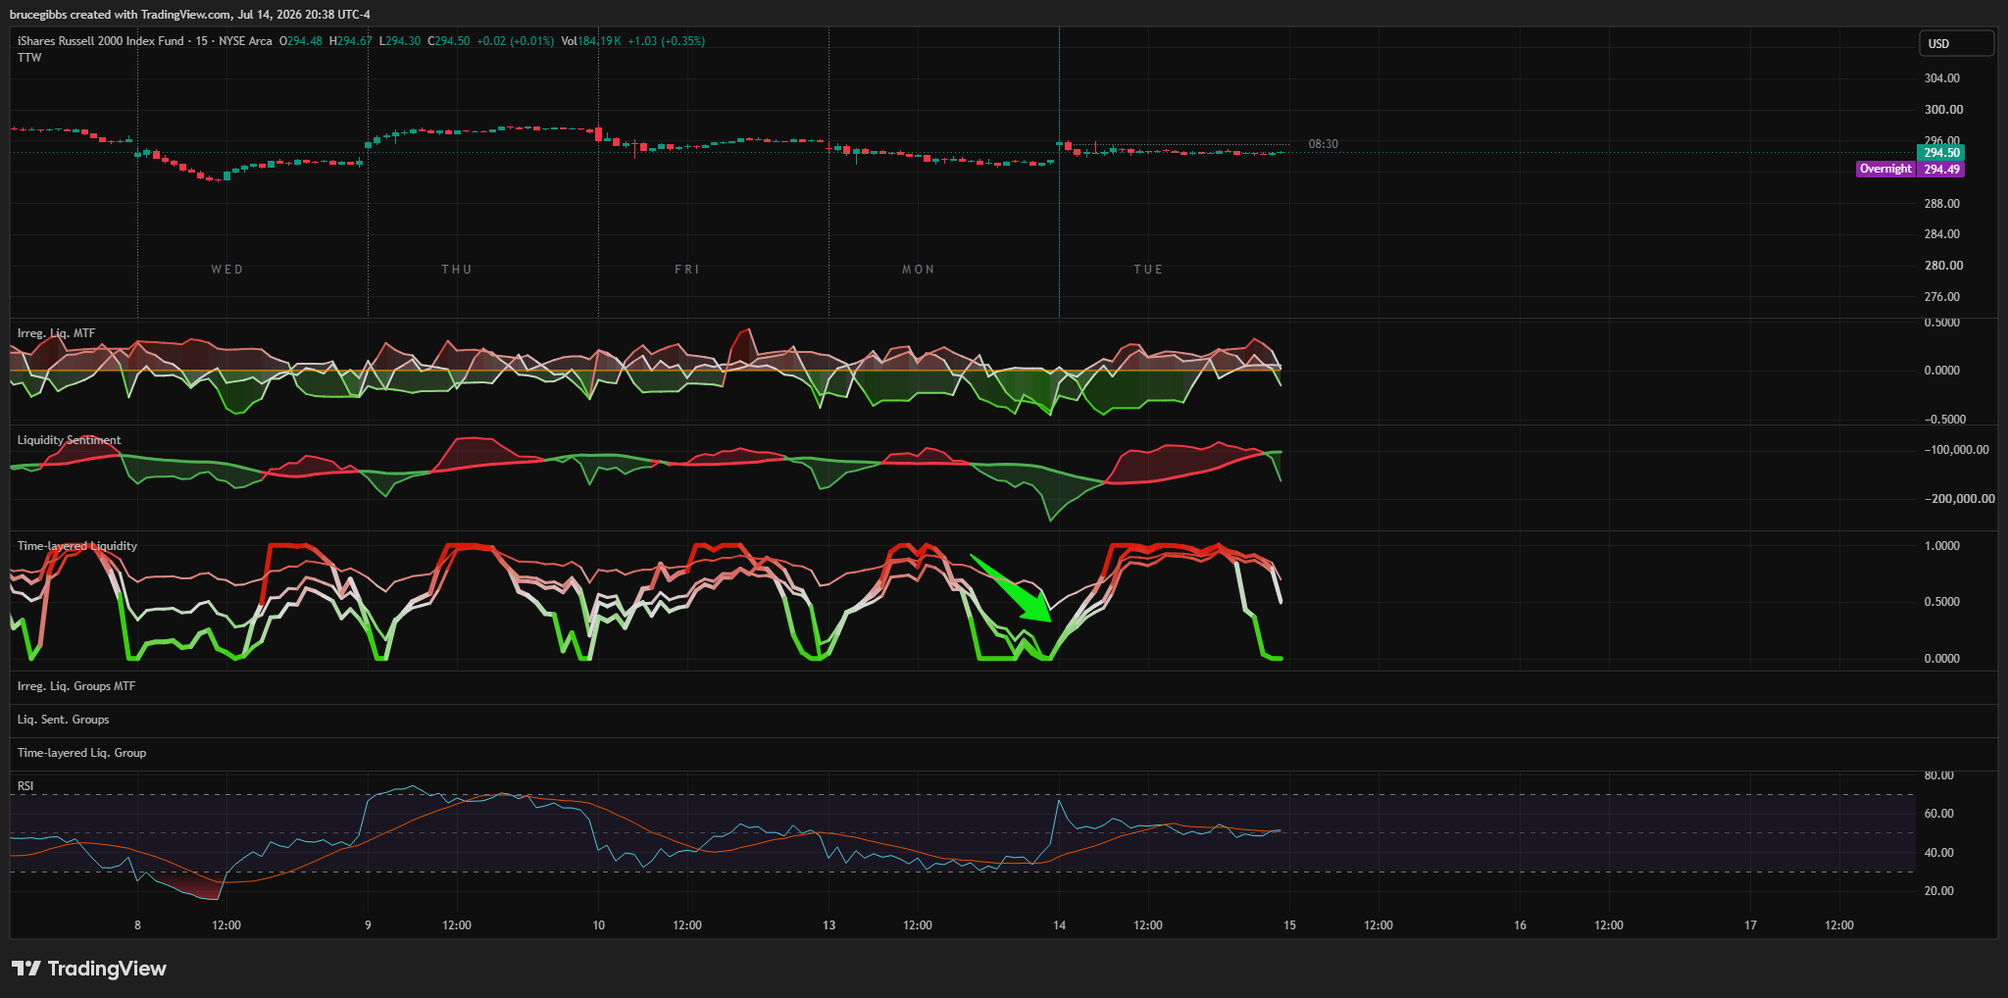The image size is (2008, 998).
Task: Click the purple Overnight price tag
Action: pos(1885,169)
